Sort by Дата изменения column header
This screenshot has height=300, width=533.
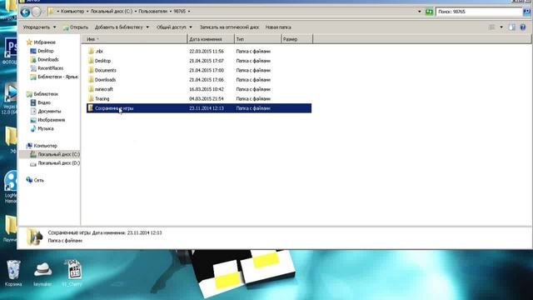coord(211,39)
